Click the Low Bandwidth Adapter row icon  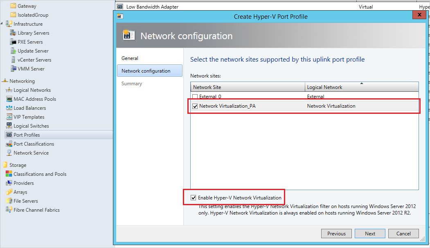(x=120, y=7)
